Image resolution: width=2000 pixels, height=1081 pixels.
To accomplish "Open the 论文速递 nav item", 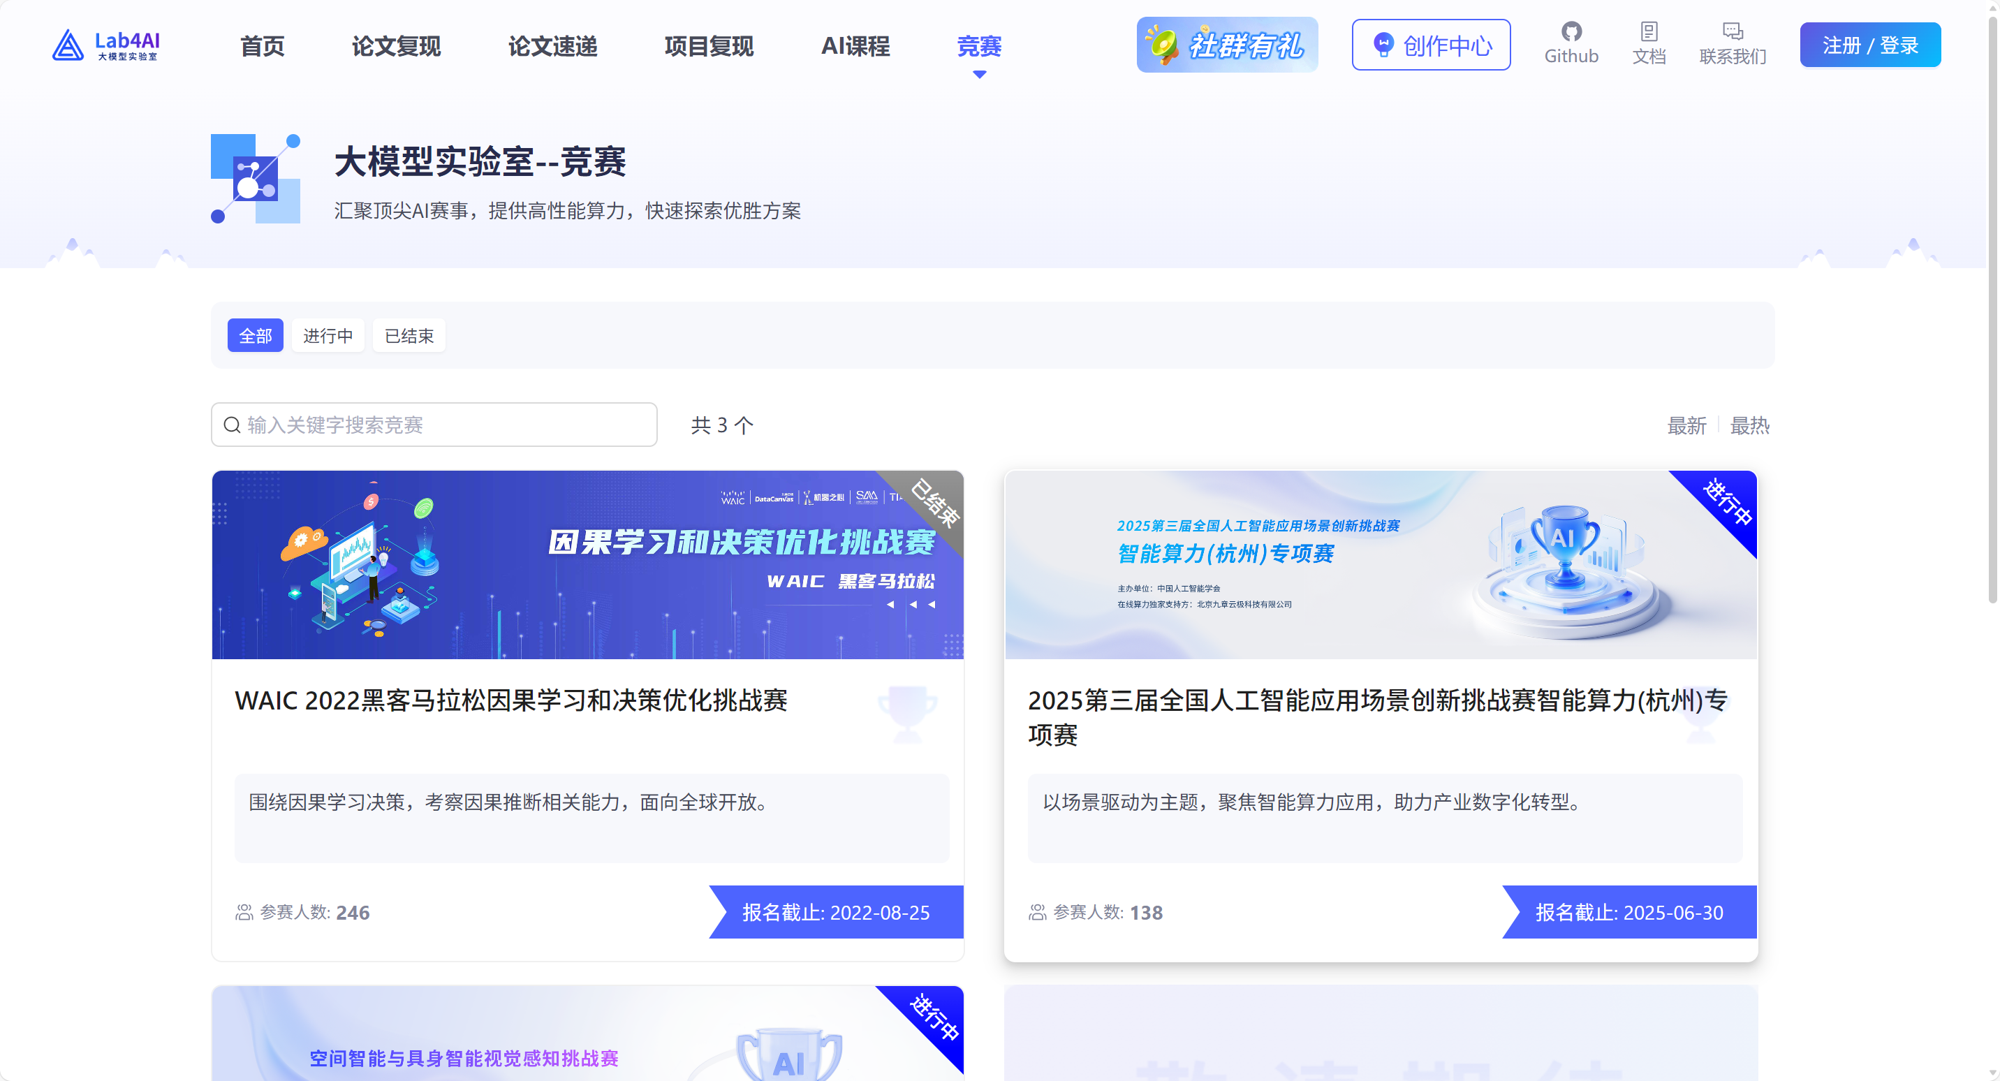I will pos(553,47).
